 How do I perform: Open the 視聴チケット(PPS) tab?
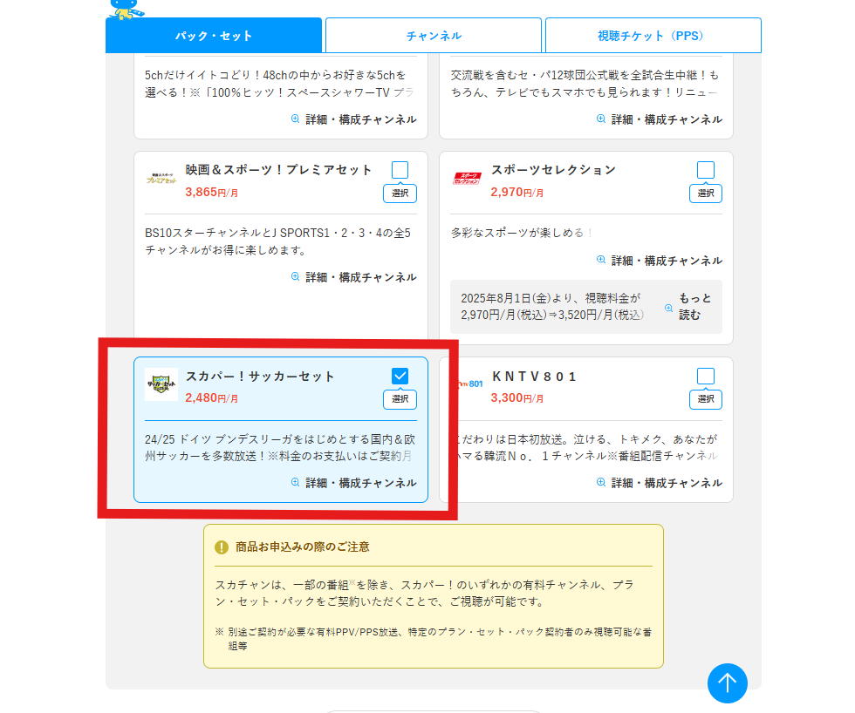[x=653, y=36]
